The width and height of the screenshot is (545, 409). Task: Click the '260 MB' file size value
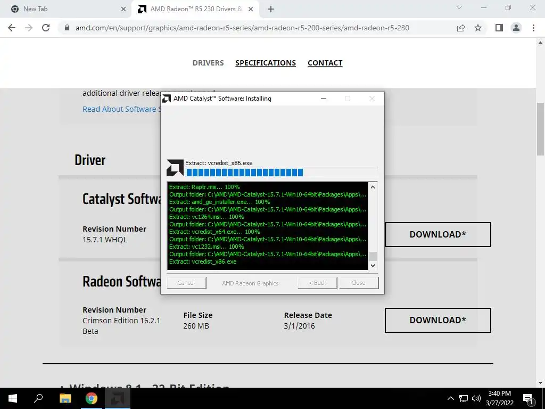tap(196, 326)
